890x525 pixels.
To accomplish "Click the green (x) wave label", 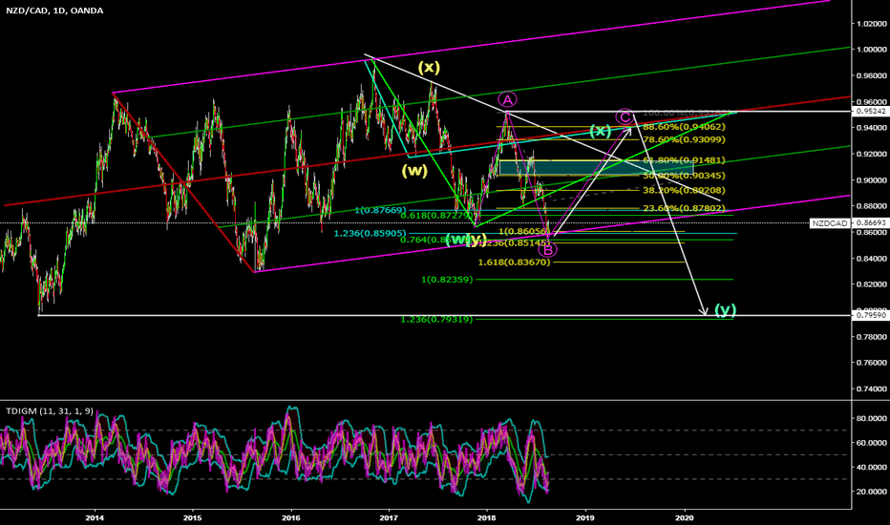I will pos(600,131).
